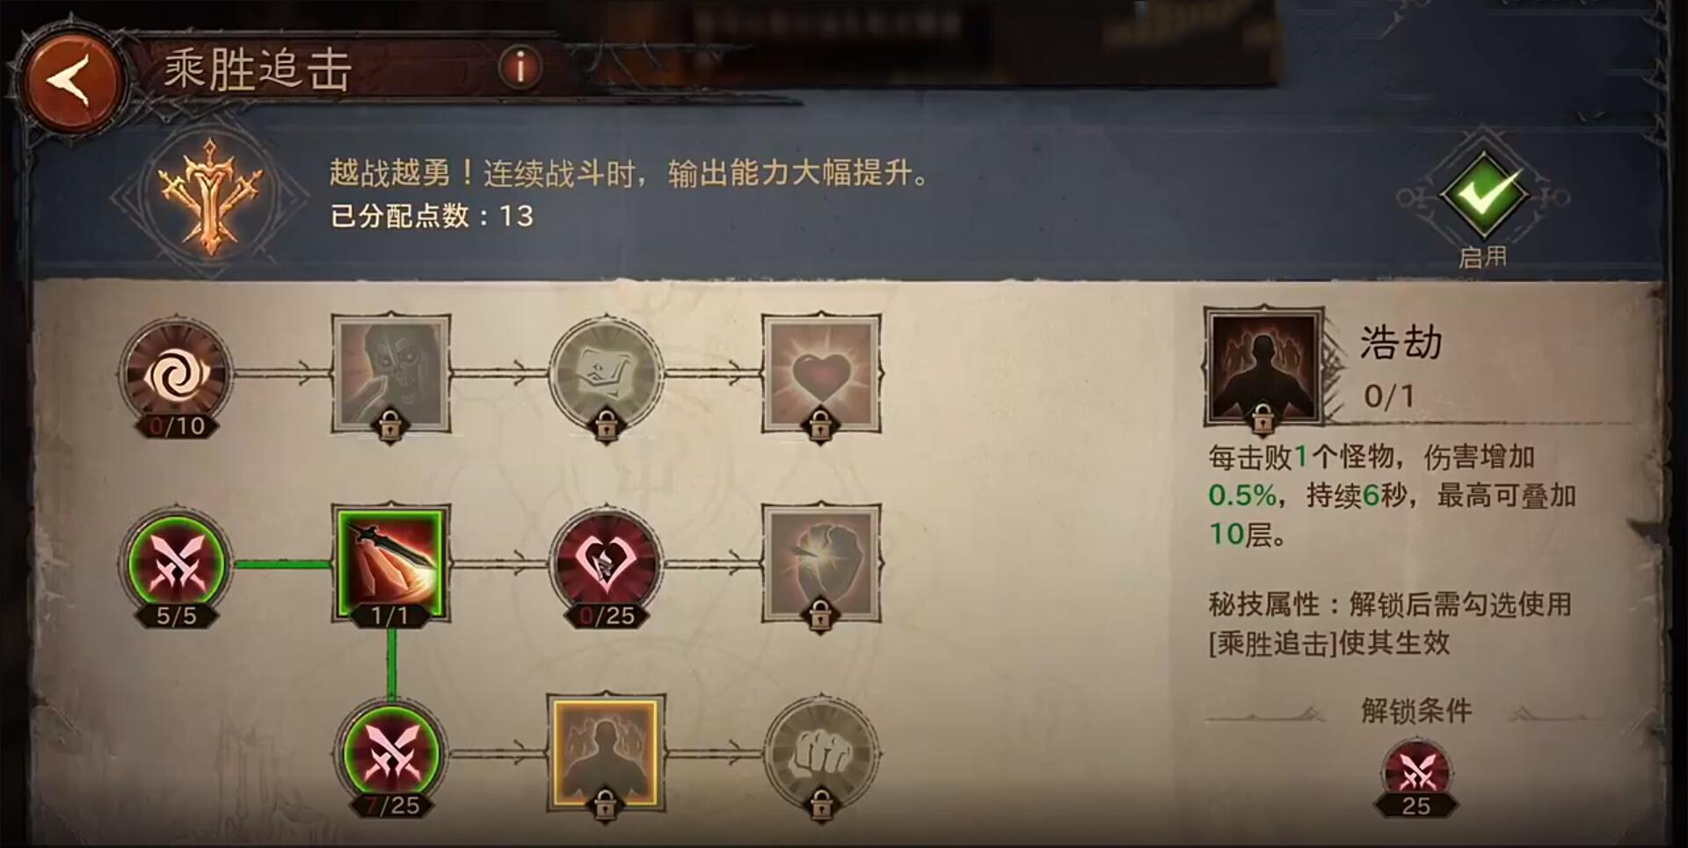
Task: Open the info icon beside 乘胜追击
Action: 520,66
